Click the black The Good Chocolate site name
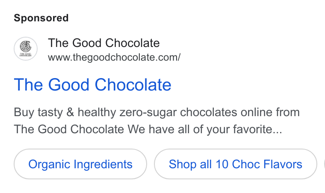The image size is (325, 193). pyautogui.click(x=104, y=43)
